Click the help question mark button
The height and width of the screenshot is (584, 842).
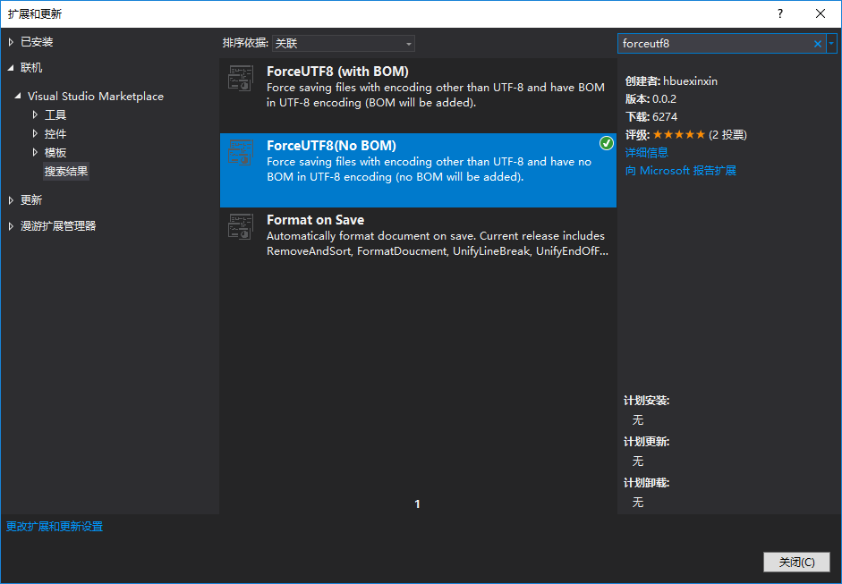pyautogui.click(x=780, y=13)
